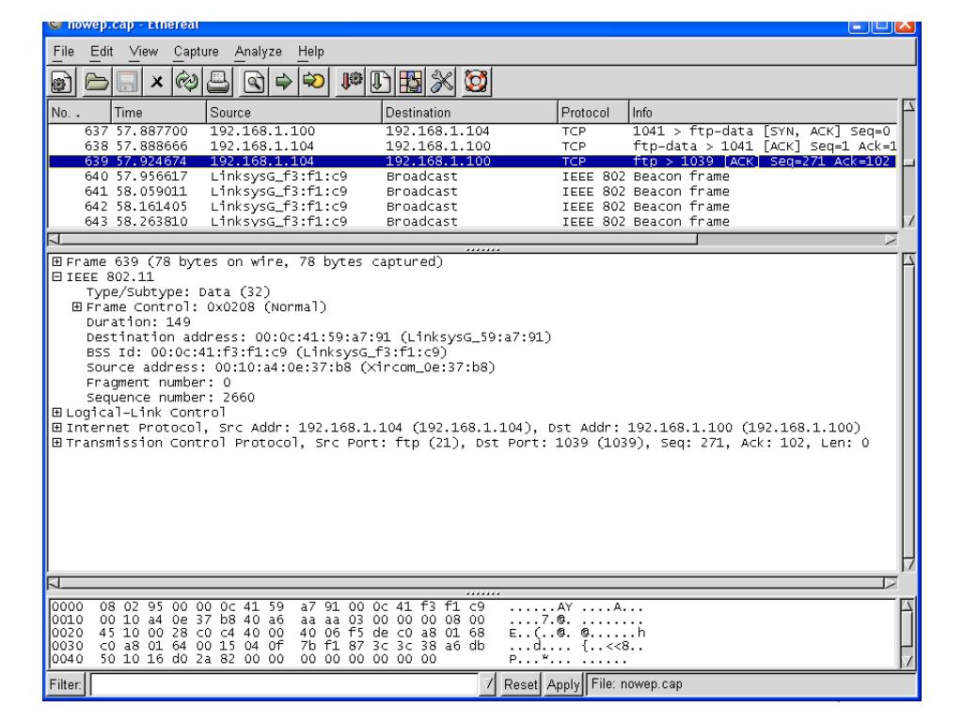
Task: Click the Reset filter button
Action: coord(520,684)
